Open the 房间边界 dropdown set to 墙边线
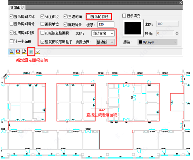The width and height of the screenshot is (193, 160). 105,42
